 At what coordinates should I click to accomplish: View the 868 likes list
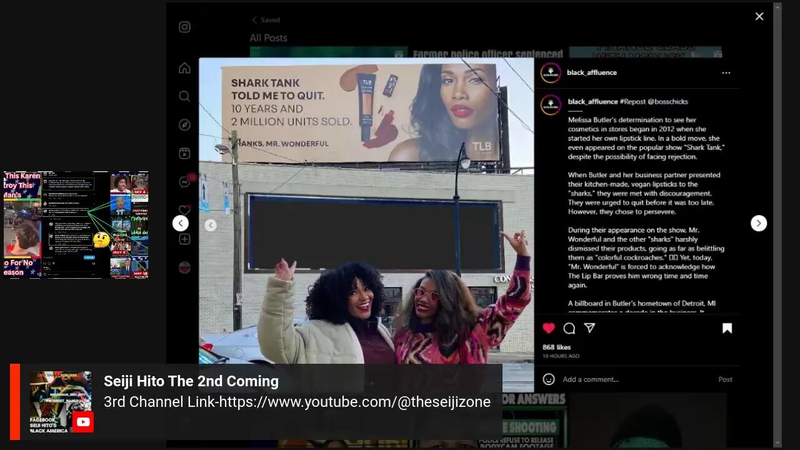(556, 347)
